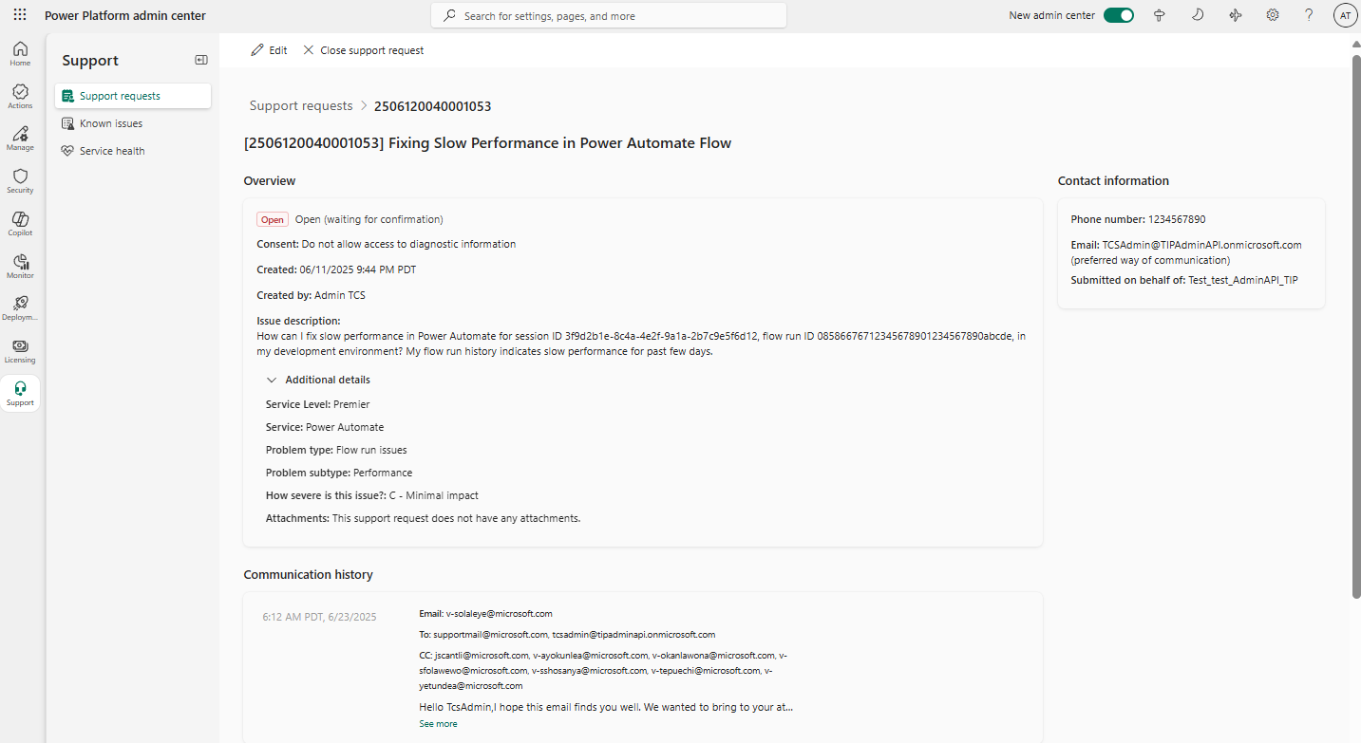
Task: Click the Test_test_AdminAPI_TIP value
Action: point(1243,280)
